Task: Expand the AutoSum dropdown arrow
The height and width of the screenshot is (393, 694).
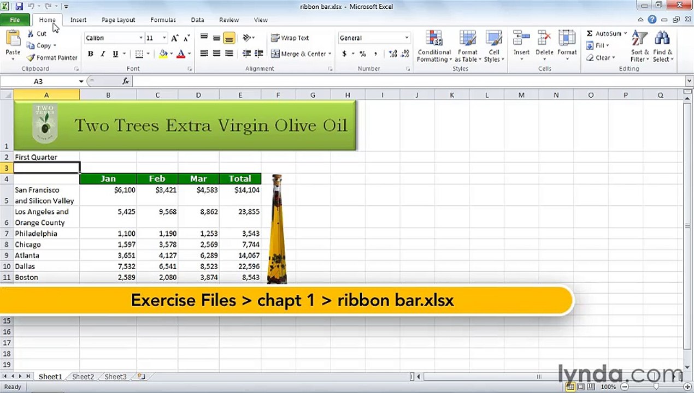Action: pos(625,34)
